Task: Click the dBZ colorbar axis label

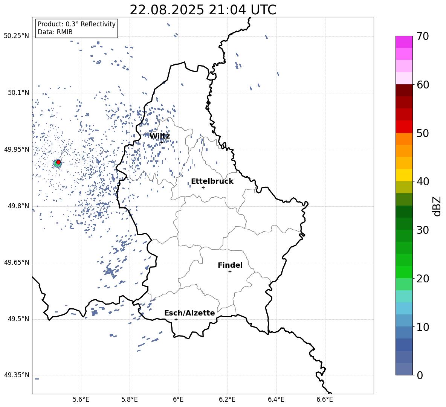Action: (x=437, y=206)
